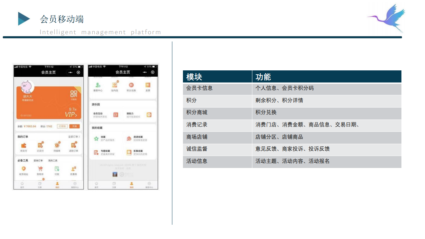
Task: Click the 店铺分区、店铺商品 cell
Action: click(327, 137)
